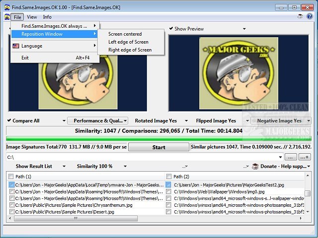Viewport: 318px width, 238px height.
Task: Click the '...+' add folder button
Action: 305,157
